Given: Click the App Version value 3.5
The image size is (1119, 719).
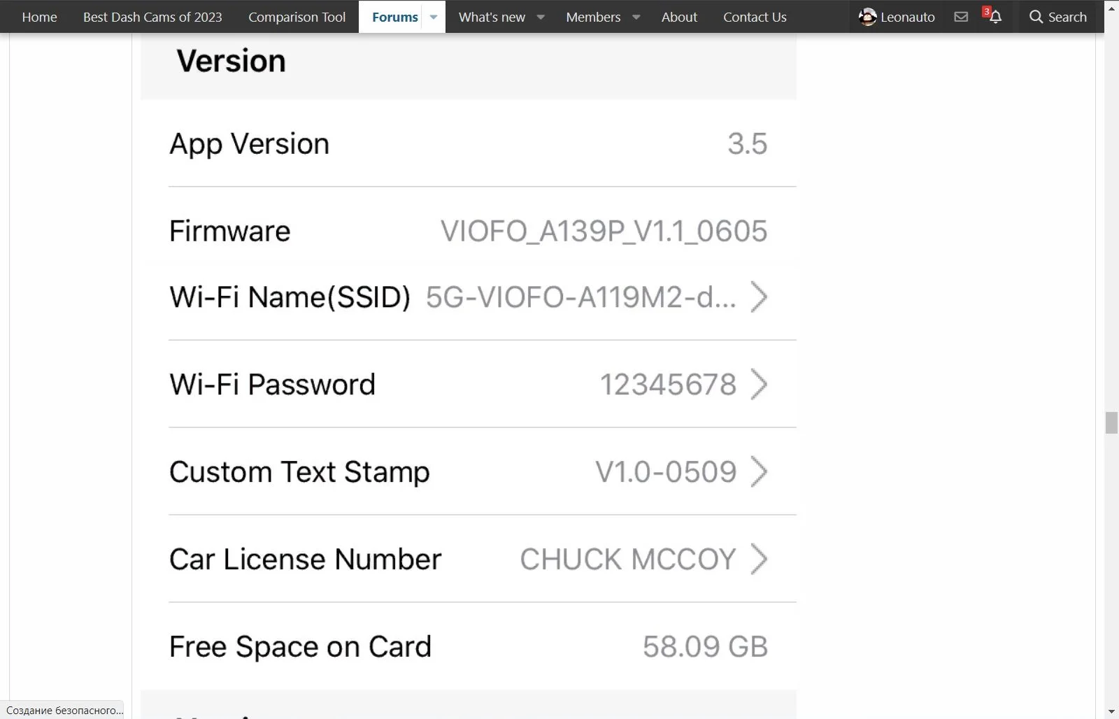Looking at the screenshot, I should point(747,143).
